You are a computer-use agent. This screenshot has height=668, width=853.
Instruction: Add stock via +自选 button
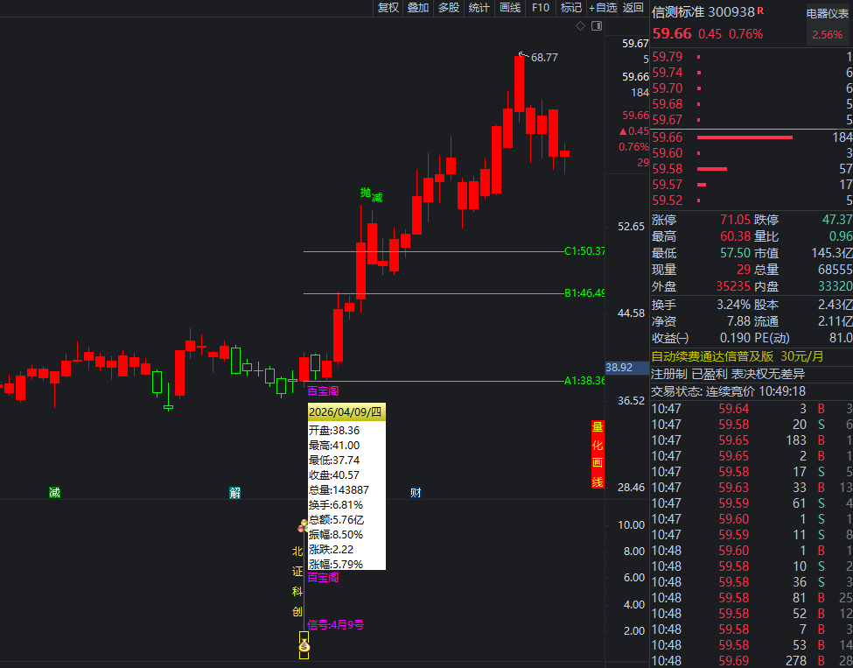pyautogui.click(x=602, y=8)
